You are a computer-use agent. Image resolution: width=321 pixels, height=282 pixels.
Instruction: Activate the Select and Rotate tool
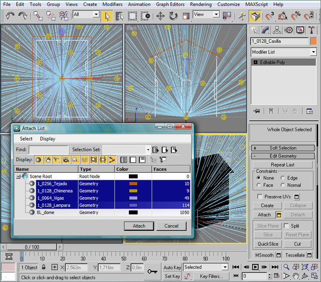coord(173,16)
